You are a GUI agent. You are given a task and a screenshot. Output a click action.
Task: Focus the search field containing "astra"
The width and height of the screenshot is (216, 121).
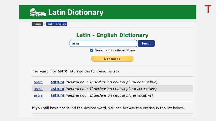103,43
